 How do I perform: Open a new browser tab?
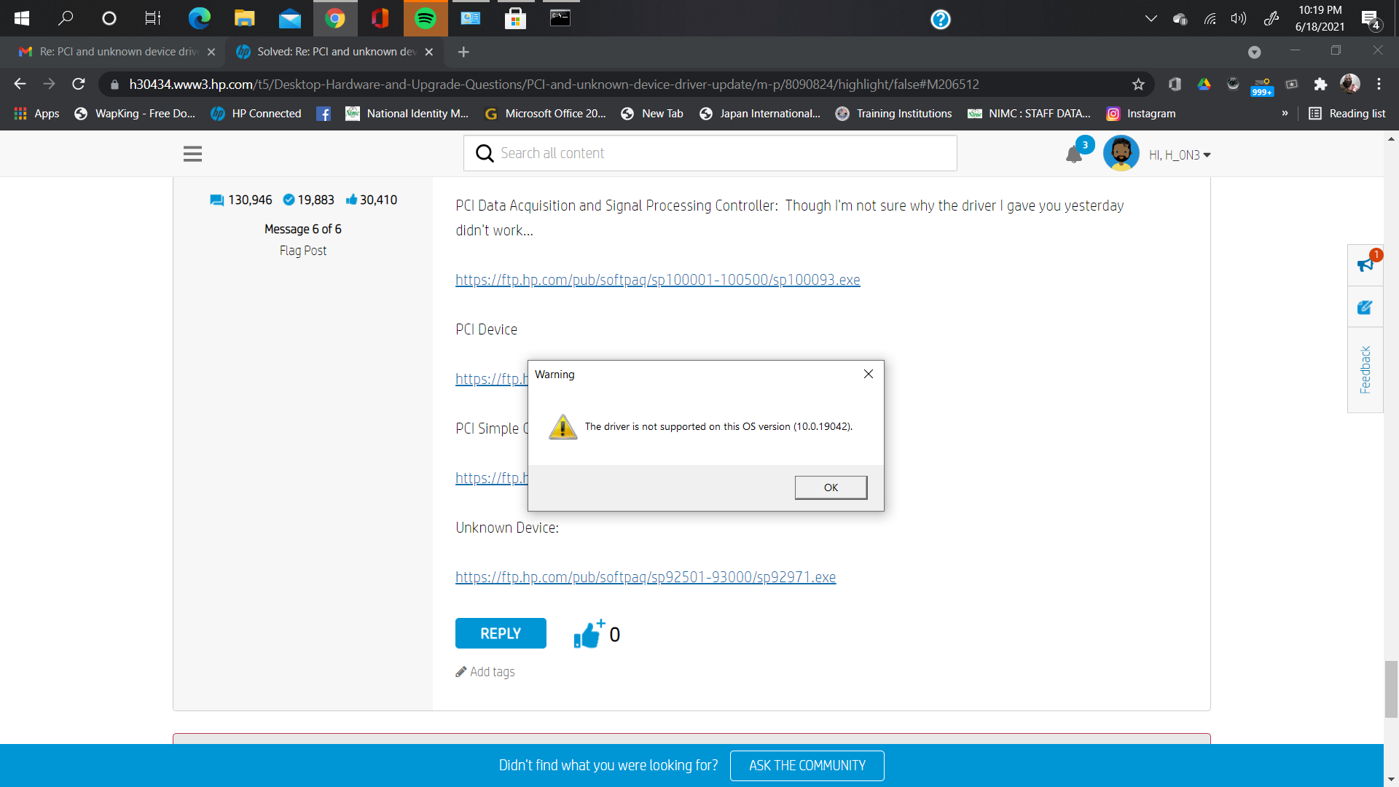(x=463, y=52)
